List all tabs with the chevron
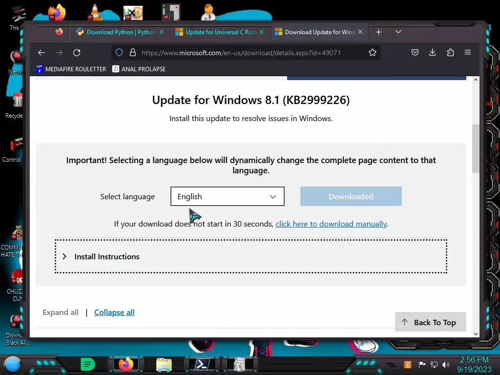This screenshot has height=375, width=500. click(x=398, y=32)
